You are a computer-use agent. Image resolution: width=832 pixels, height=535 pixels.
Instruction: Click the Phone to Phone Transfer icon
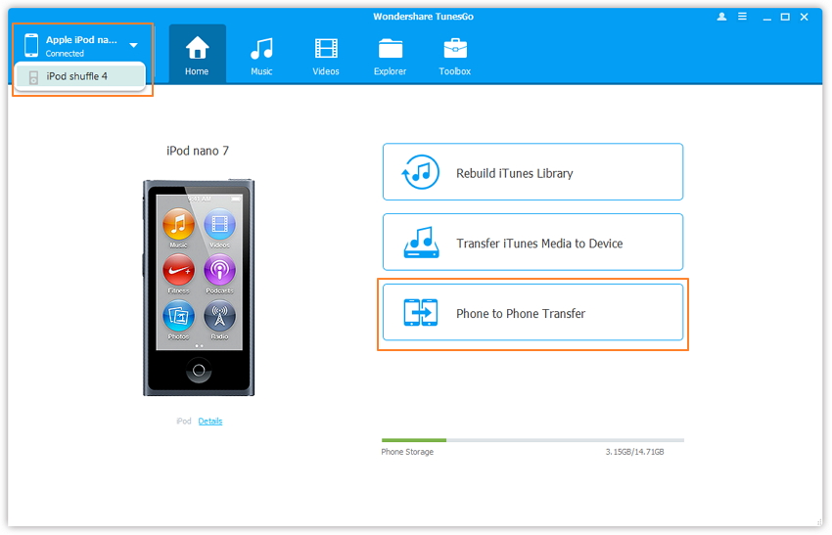[421, 313]
